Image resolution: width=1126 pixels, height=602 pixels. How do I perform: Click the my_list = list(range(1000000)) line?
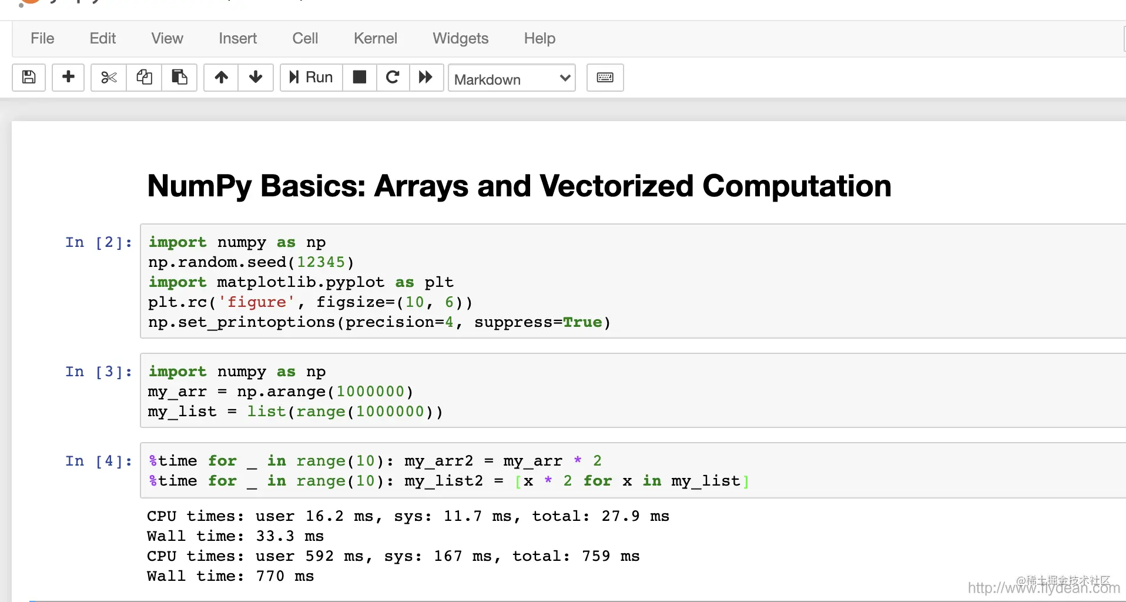295,412
